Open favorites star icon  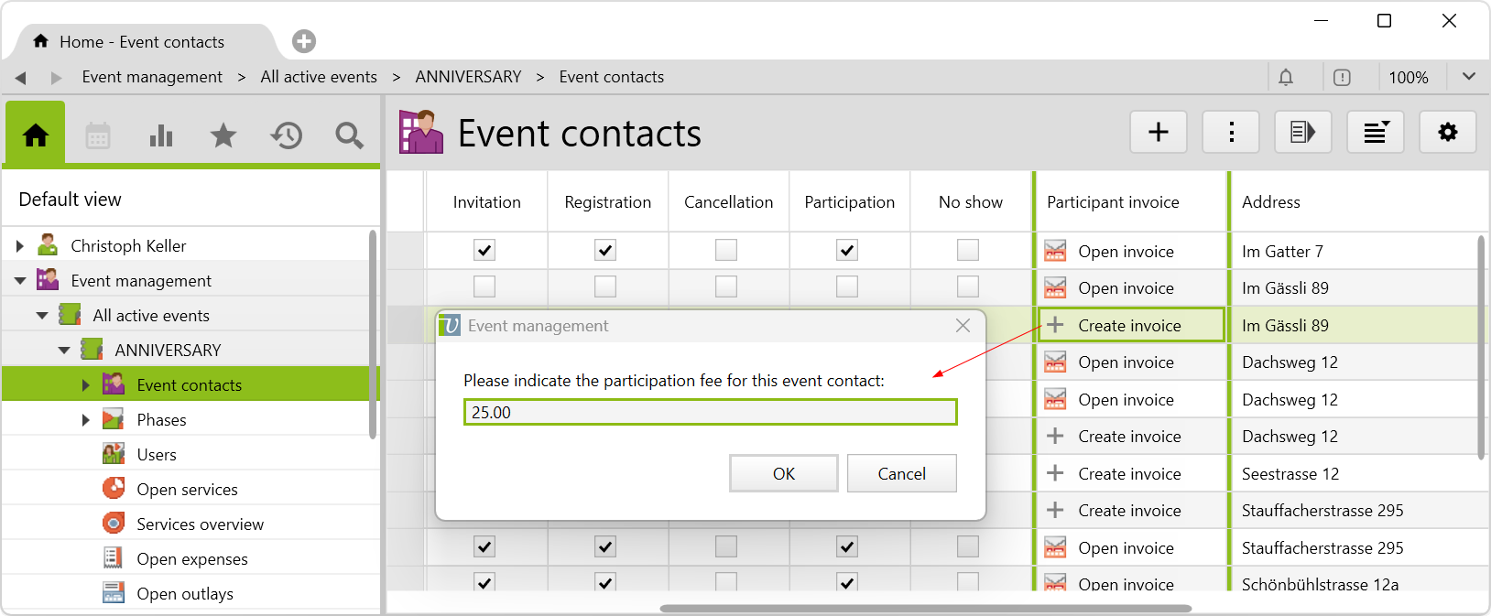[x=223, y=135]
